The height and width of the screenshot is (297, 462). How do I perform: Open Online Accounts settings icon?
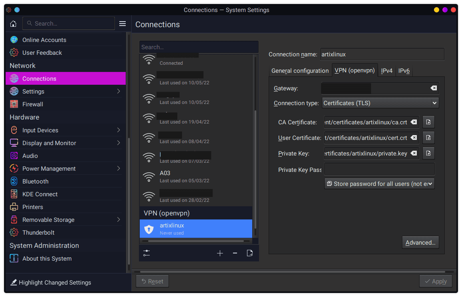click(x=14, y=40)
